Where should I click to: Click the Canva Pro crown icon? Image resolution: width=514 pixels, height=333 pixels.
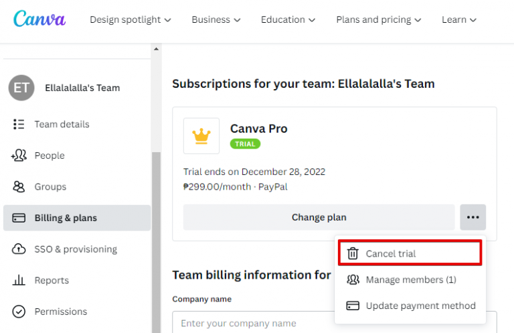201,136
